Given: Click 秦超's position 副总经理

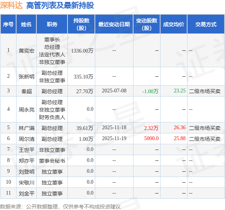Looking at the screenshot, I should (52, 91).
